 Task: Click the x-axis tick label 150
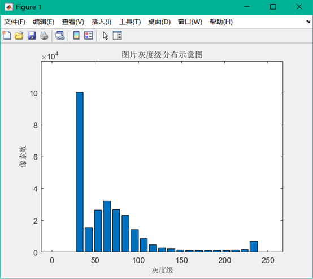(x=181, y=260)
